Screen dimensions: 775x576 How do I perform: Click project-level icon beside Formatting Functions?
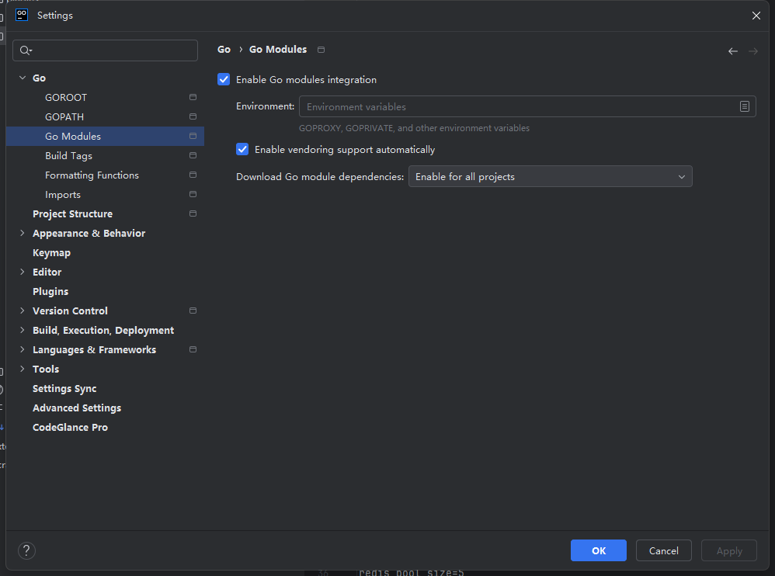tap(193, 175)
